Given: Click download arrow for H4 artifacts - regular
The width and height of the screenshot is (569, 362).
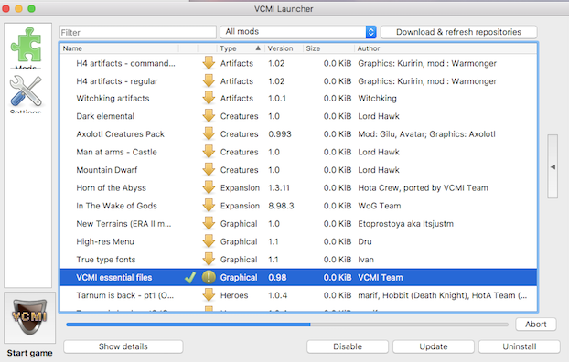Looking at the screenshot, I should click(x=209, y=80).
